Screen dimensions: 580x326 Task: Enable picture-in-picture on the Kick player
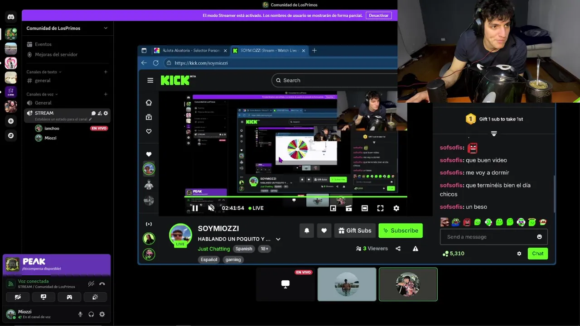333,208
